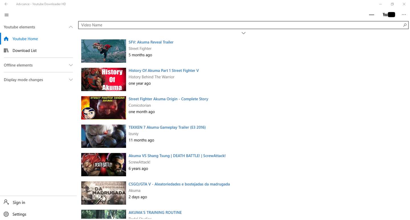This screenshot has width=410, height=220.
Task: Open Akuma VS Shang Tsung video link
Action: 177,156
